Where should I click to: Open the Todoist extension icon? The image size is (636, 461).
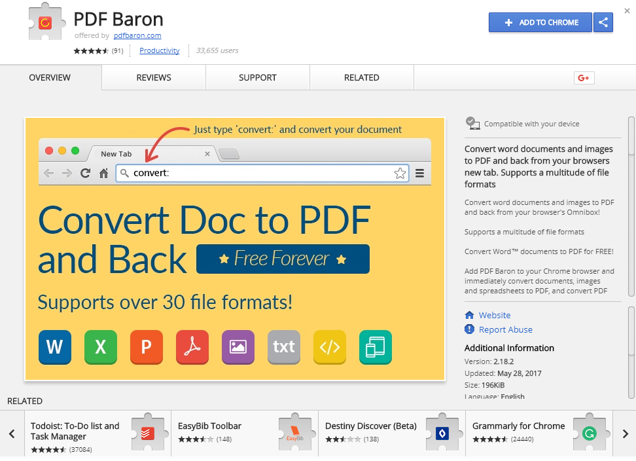pyautogui.click(x=147, y=432)
